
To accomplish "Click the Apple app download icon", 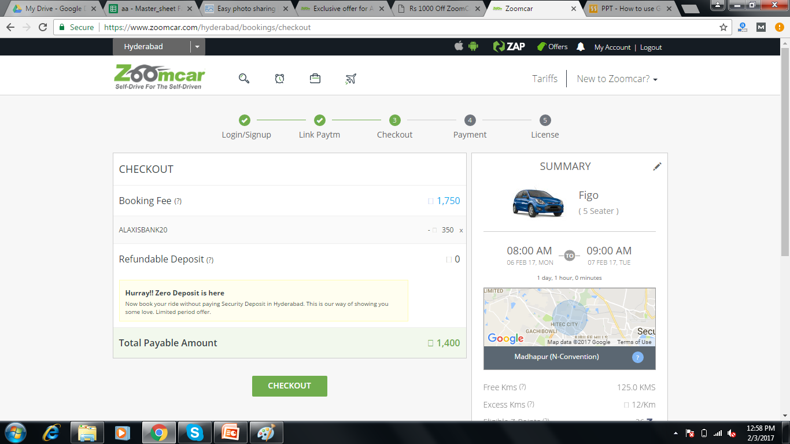I will point(459,46).
